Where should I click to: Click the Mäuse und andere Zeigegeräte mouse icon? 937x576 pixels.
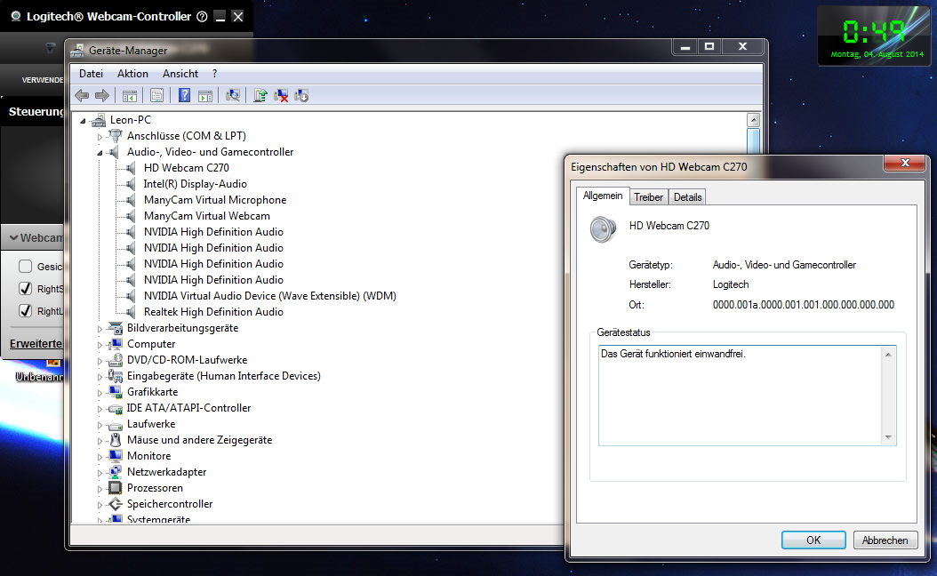(x=116, y=440)
